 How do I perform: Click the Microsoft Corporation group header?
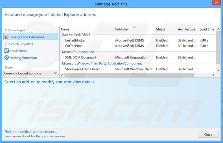tap(78, 52)
